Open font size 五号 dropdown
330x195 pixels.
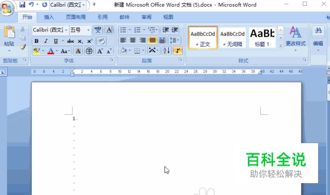coord(88,30)
